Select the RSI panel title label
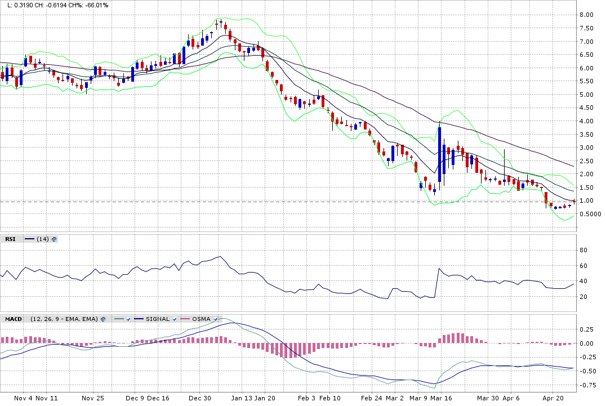Viewport: 606px width, 406px height. tap(10, 239)
